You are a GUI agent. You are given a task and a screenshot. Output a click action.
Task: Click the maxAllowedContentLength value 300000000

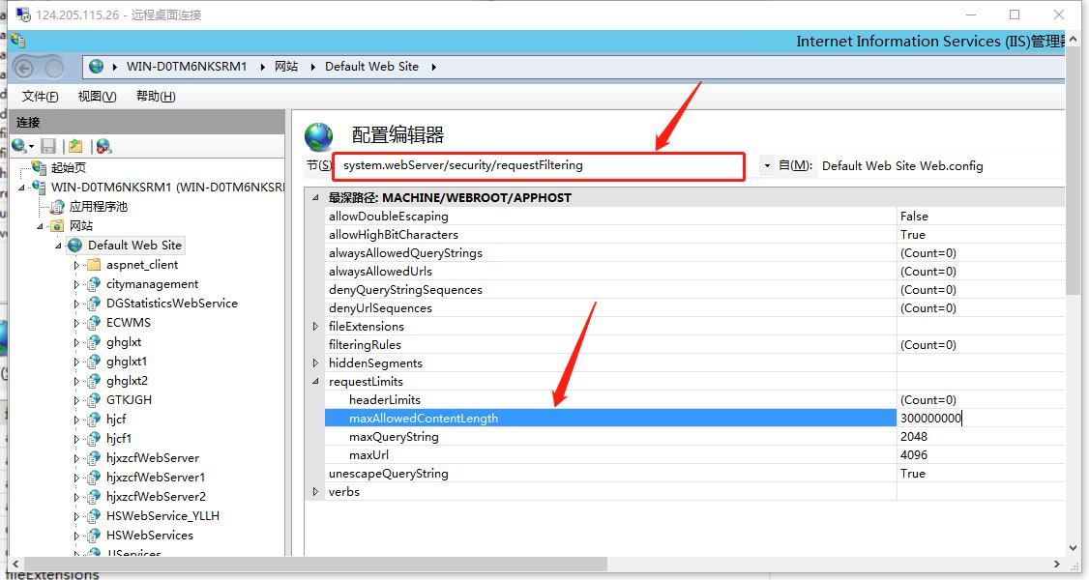tap(930, 419)
